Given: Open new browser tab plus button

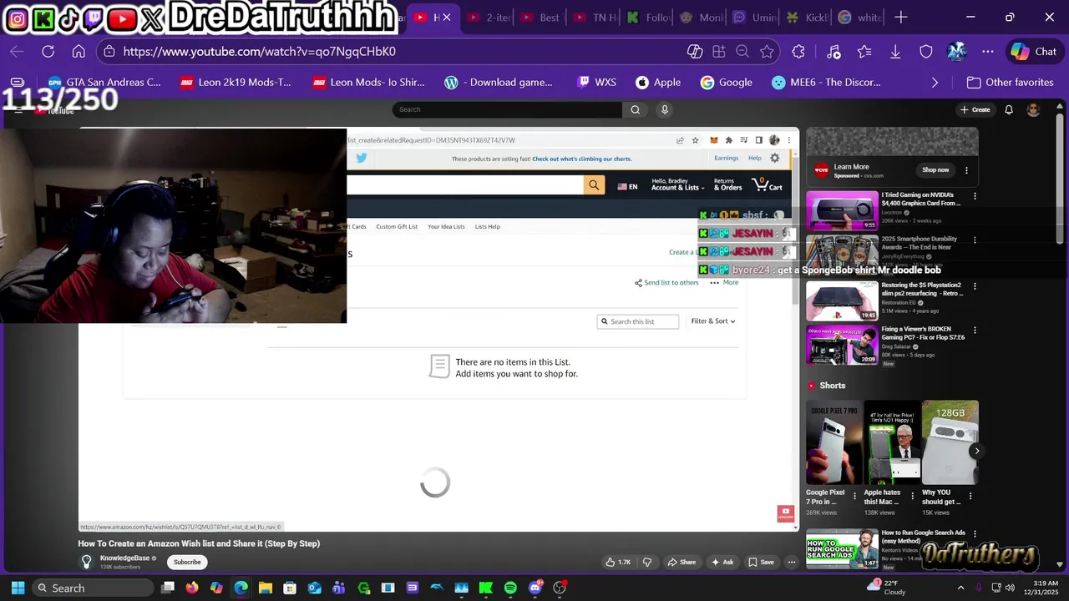Looking at the screenshot, I should pos(900,17).
